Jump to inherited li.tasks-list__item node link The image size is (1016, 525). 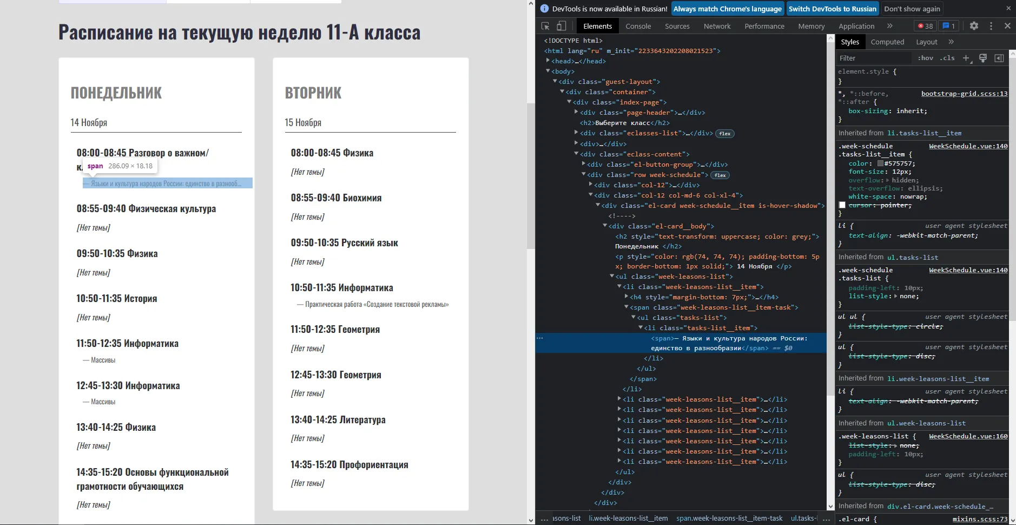point(925,133)
